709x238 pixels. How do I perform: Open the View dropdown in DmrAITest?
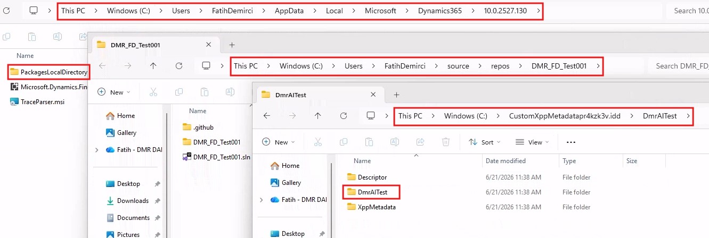point(532,142)
